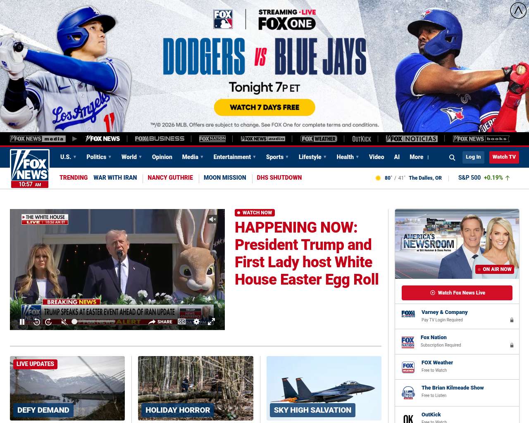Click the Watch Fox News Live button
The height and width of the screenshot is (423, 529).
(457, 293)
